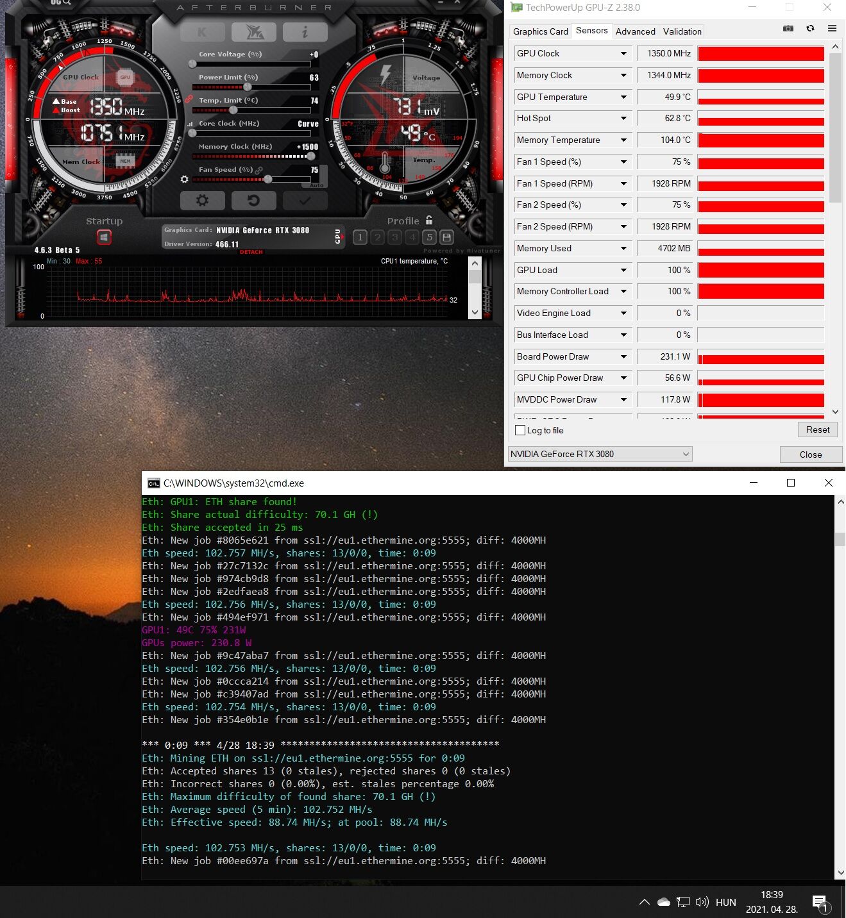Click the Afterburner K button
846x918 pixels.
tap(203, 32)
